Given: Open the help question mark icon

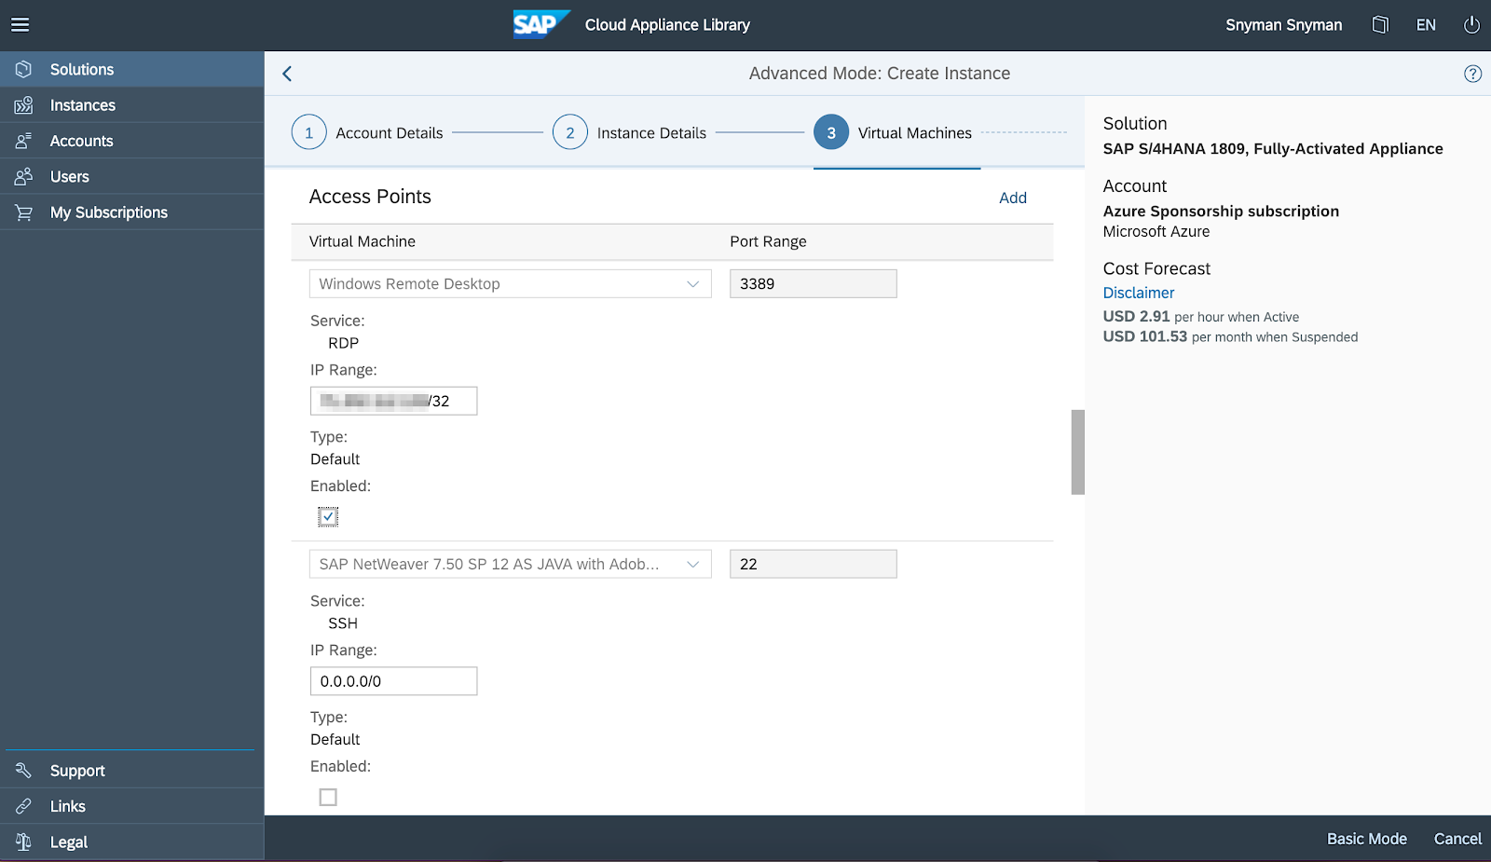Looking at the screenshot, I should tap(1472, 74).
